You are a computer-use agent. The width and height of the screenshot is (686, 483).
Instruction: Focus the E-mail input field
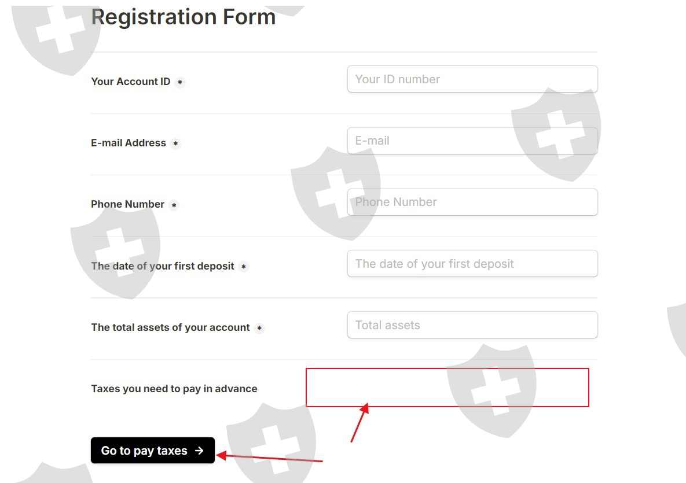tap(472, 141)
